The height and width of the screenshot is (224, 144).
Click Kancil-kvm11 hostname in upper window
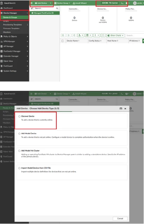[x=10, y=3]
